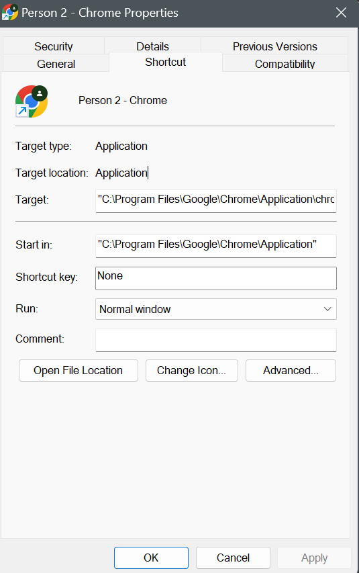This screenshot has height=573, width=359.
Task: Cancel the properties dialog
Action: 233,558
